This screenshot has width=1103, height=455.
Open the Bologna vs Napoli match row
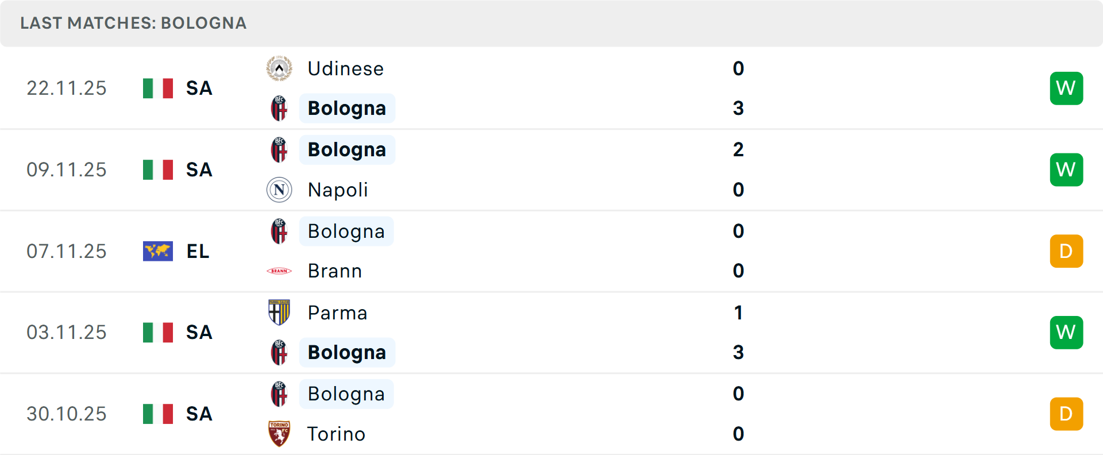pyautogui.click(x=551, y=169)
